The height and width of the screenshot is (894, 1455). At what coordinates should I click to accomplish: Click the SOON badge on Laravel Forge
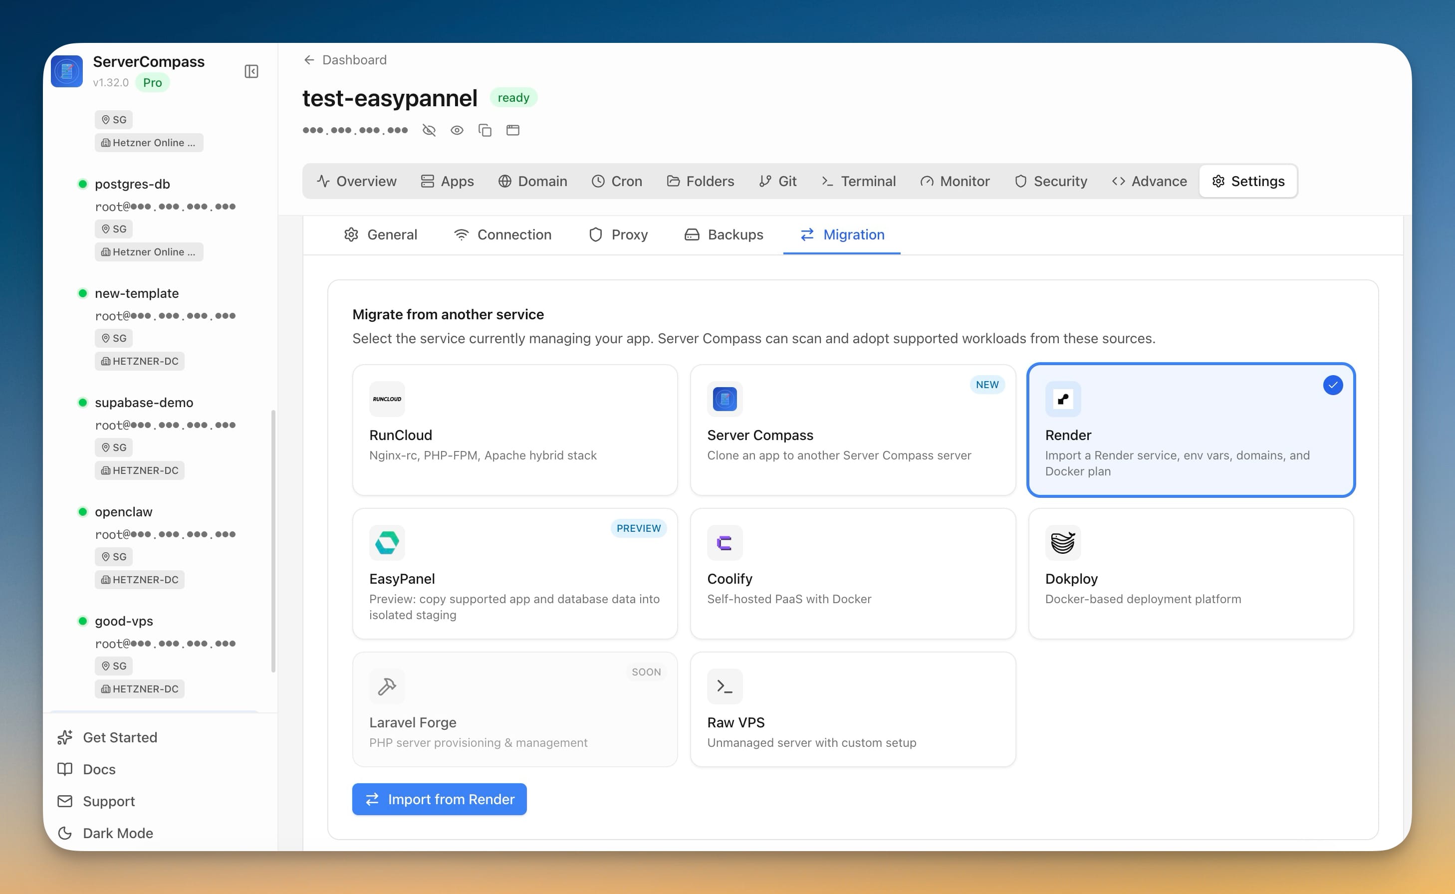coord(646,672)
